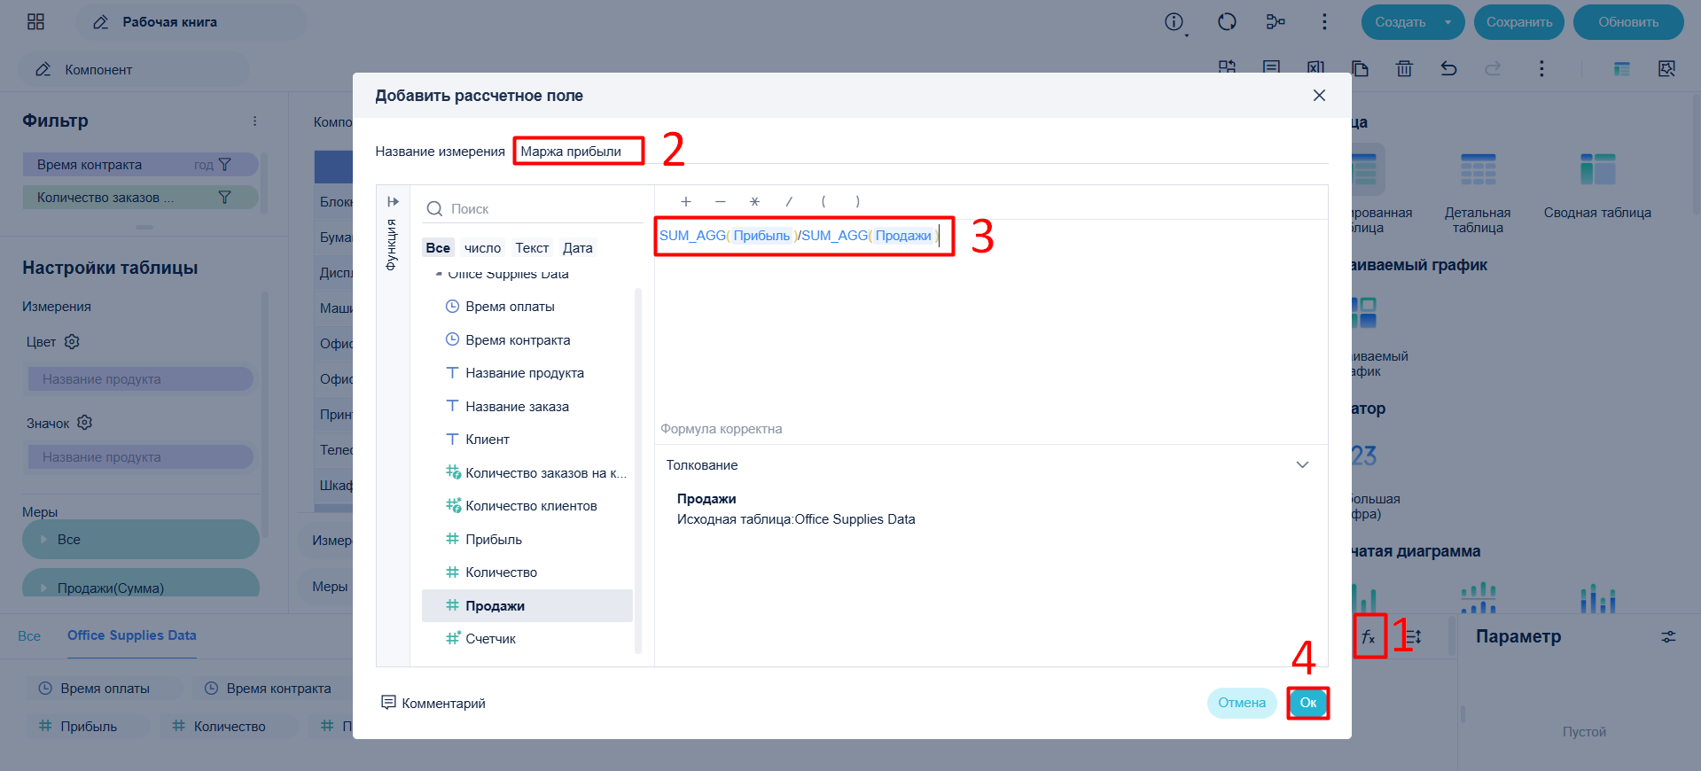This screenshot has width=1701, height=771.
Task: Insert the plus operator in formula
Action: pyautogui.click(x=685, y=202)
